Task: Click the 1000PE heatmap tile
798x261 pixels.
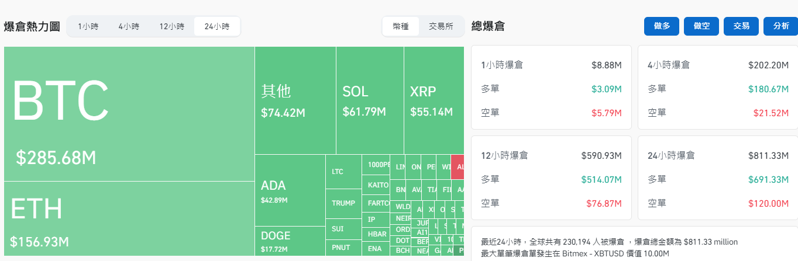Action: pyautogui.click(x=376, y=165)
